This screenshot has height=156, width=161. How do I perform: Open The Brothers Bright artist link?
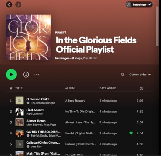pos(43,103)
